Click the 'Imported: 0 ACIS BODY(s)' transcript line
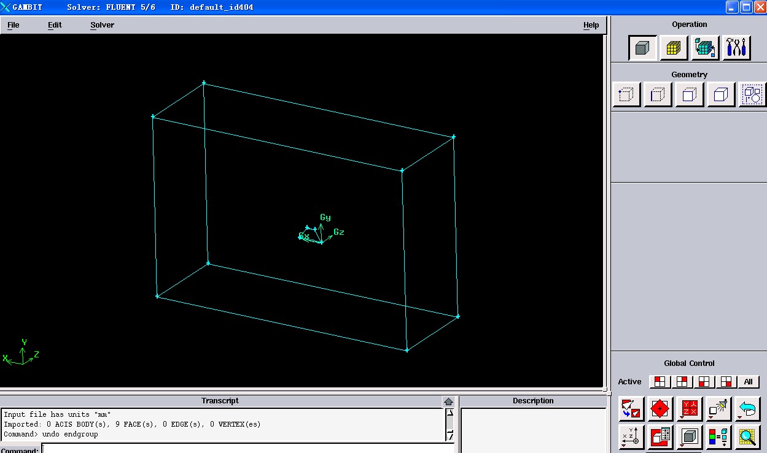The width and height of the screenshot is (767, 453). 132,424
